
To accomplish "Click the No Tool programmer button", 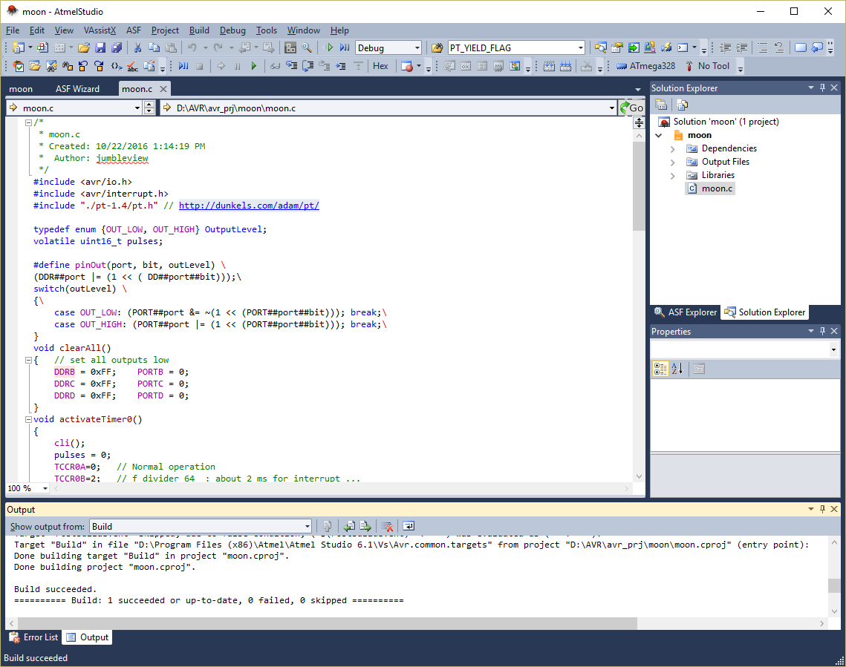I will coord(707,66).
